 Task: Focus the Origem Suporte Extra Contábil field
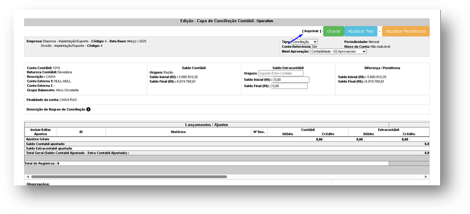pyautogui.click(x=281, y=74)
